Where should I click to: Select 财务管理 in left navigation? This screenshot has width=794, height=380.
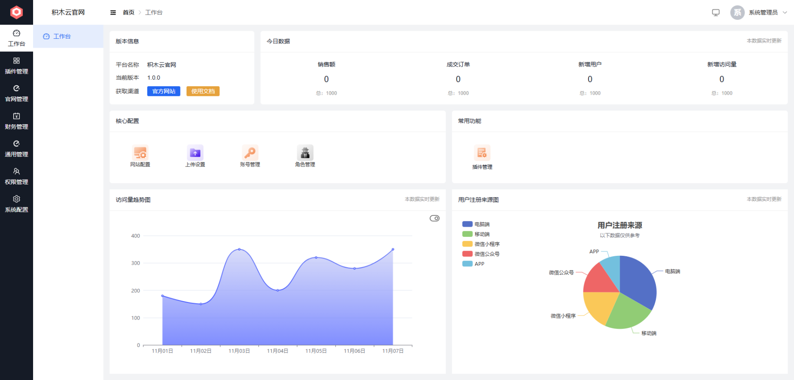click(16, 121)
